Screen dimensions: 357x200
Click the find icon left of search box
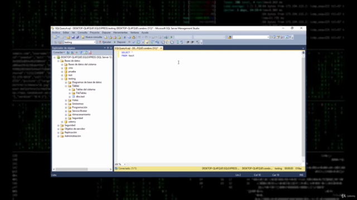point(229,37)
